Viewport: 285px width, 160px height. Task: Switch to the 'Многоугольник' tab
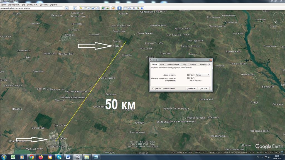pyautogui.click(x=173, y=64)
